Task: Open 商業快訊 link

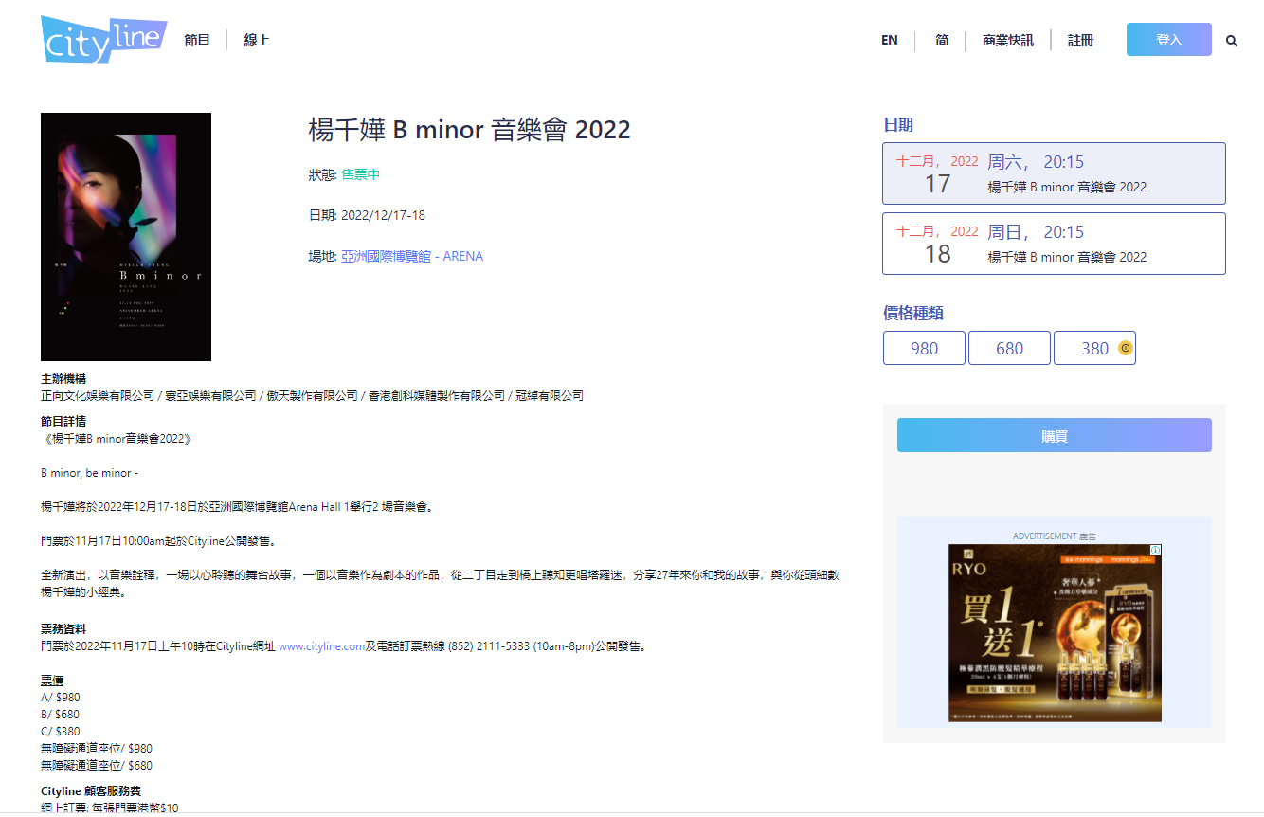Action: click(x=1007, y=41)
